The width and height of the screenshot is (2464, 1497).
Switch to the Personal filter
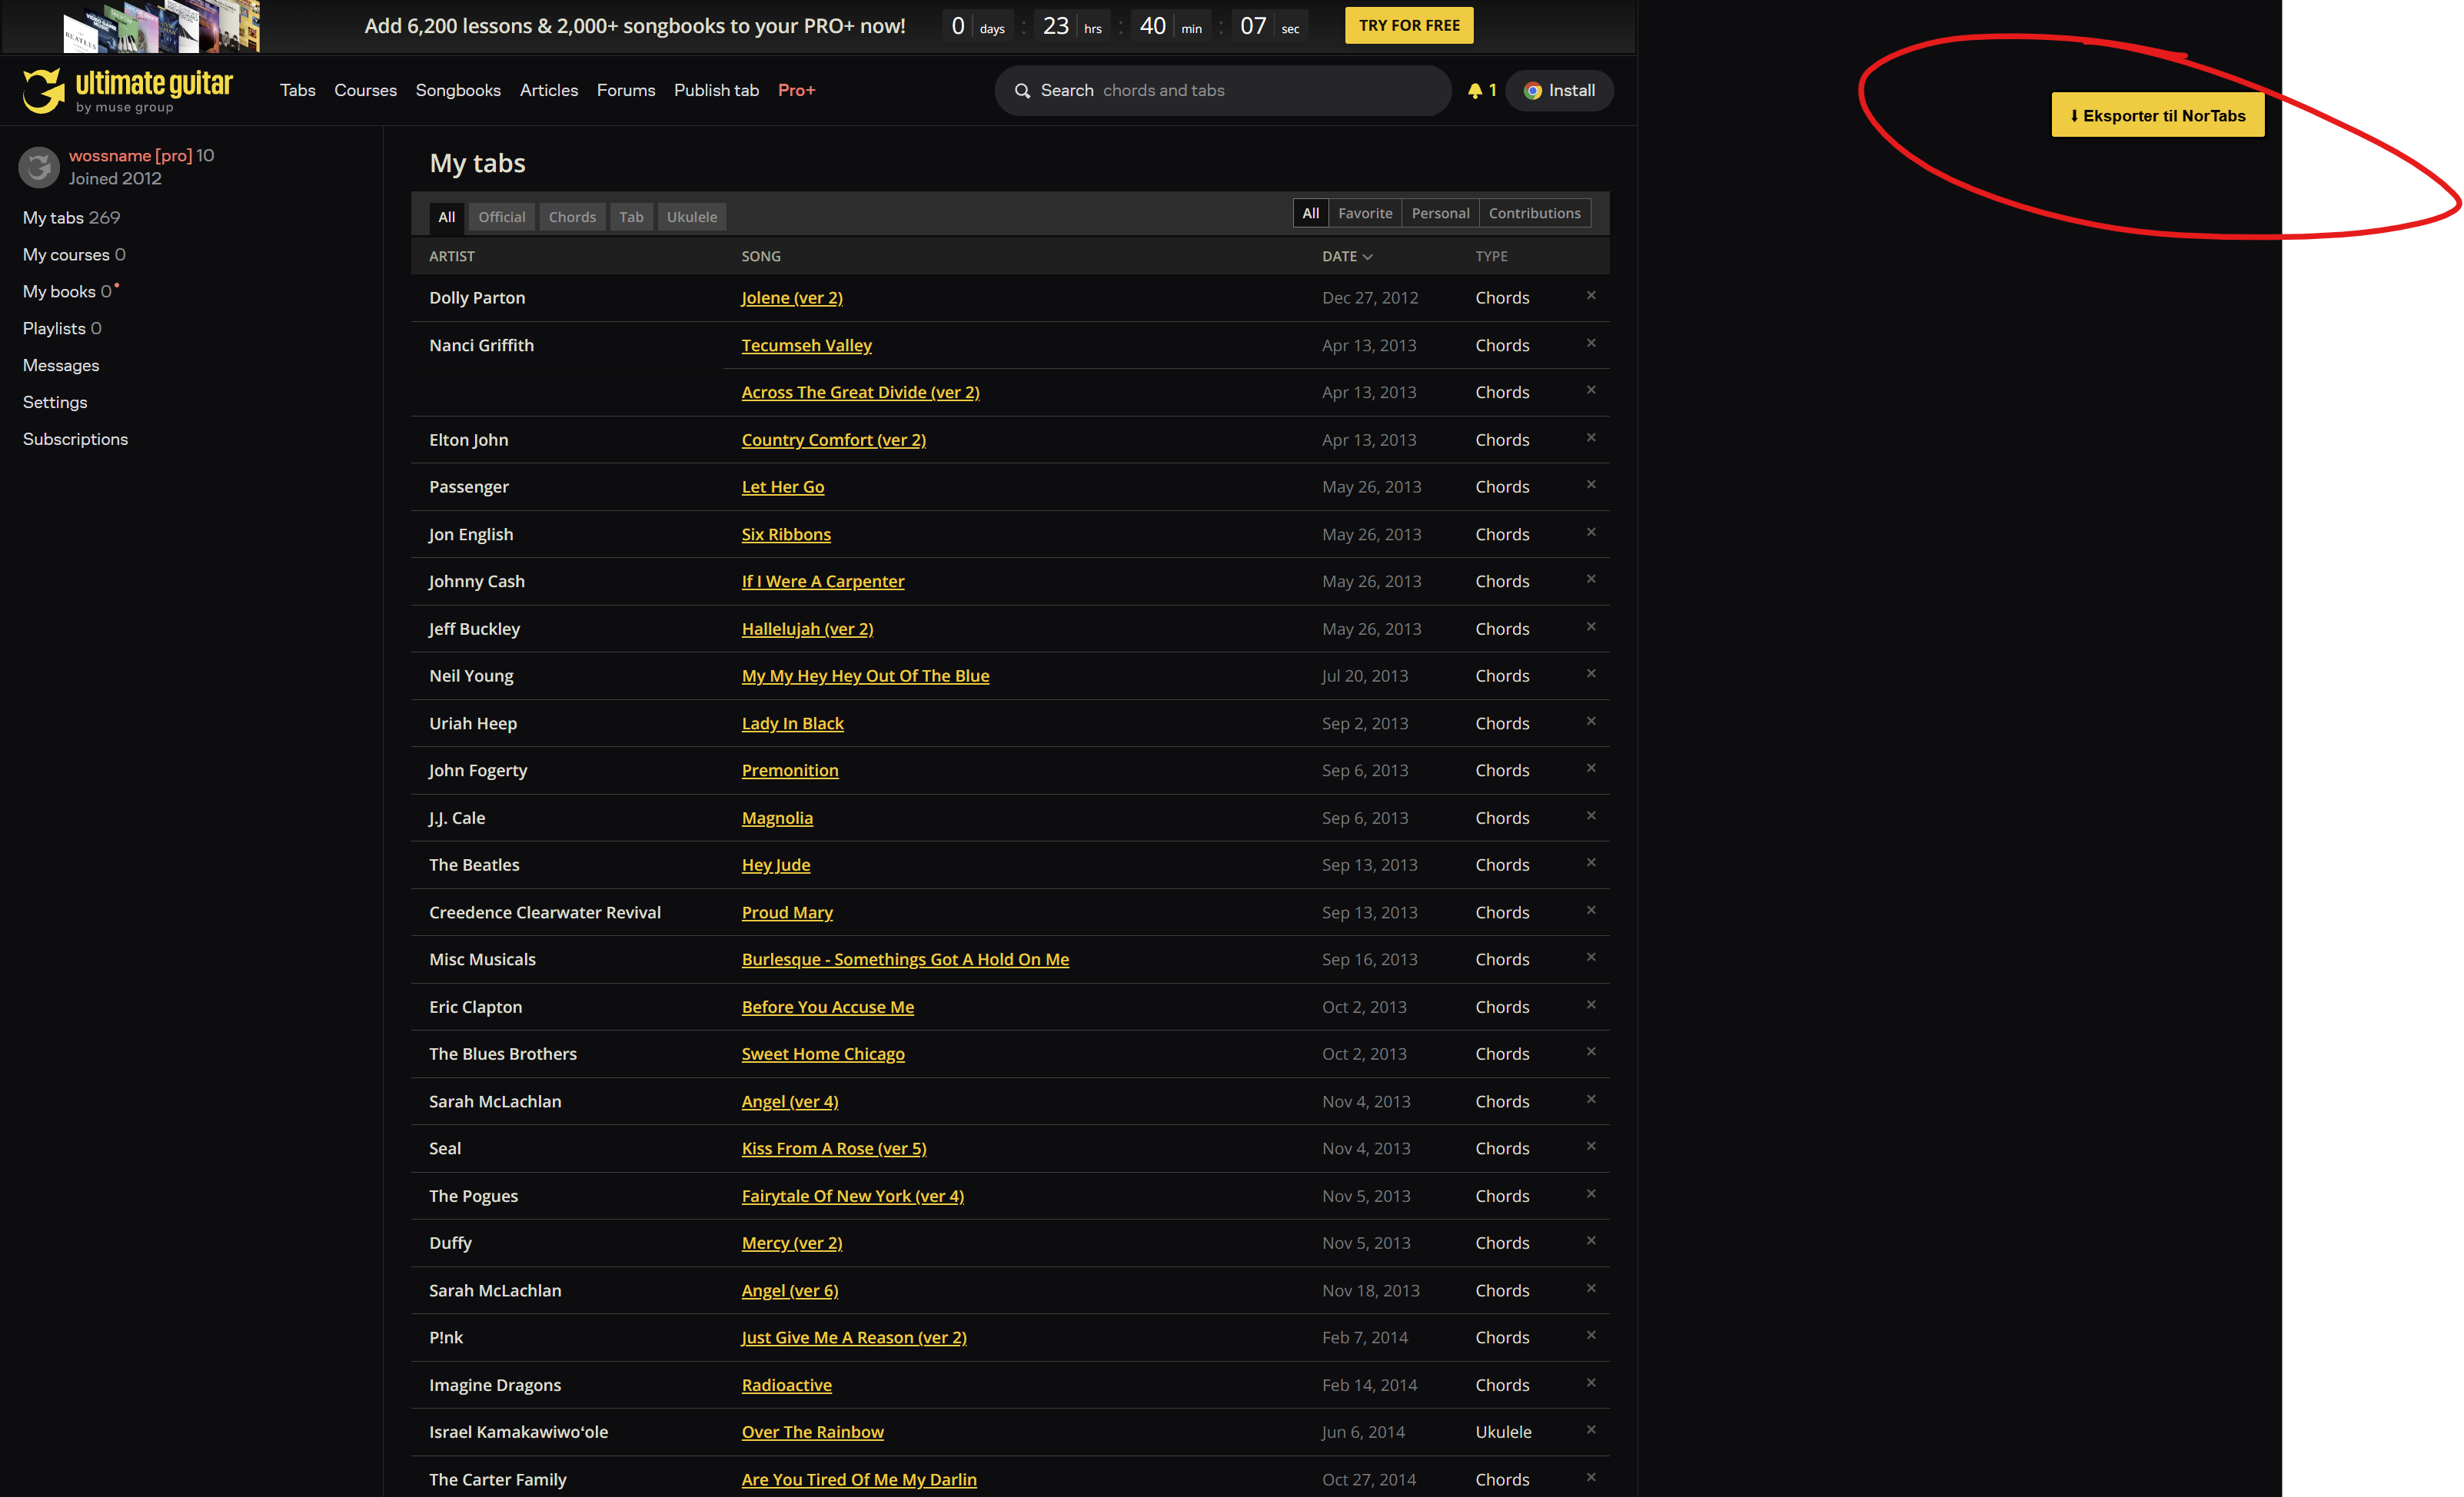(1440, 213)
